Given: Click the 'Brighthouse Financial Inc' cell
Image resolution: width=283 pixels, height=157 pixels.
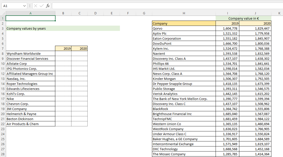Looking at the screenshot, I should 184,114.
